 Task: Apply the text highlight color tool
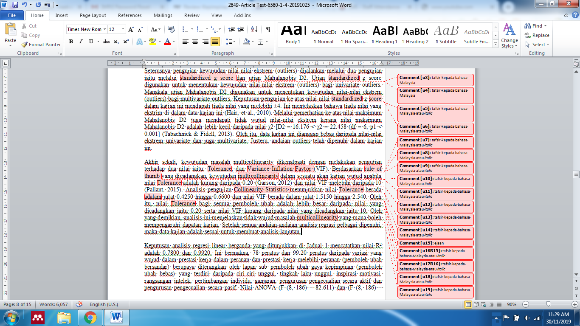tap(152, 42)
